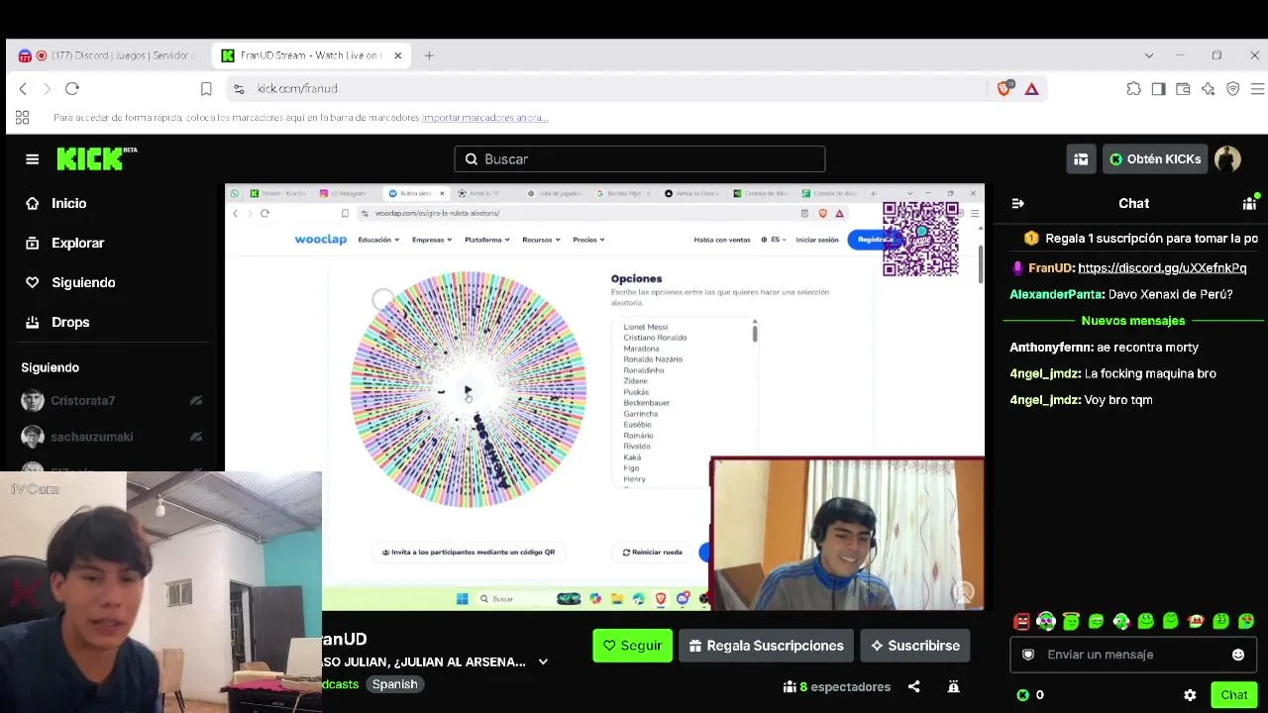Expand the stream title details chevron
1268x713 pixels.
click(x=543, y=662)
